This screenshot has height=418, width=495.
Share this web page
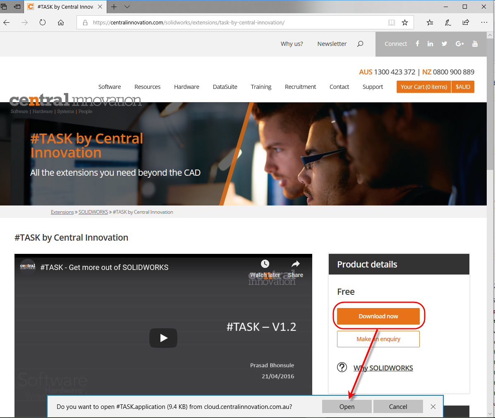coord(466,22)
